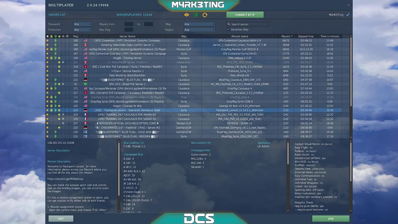Click the Players to maximum field

[x=148, y=24]
